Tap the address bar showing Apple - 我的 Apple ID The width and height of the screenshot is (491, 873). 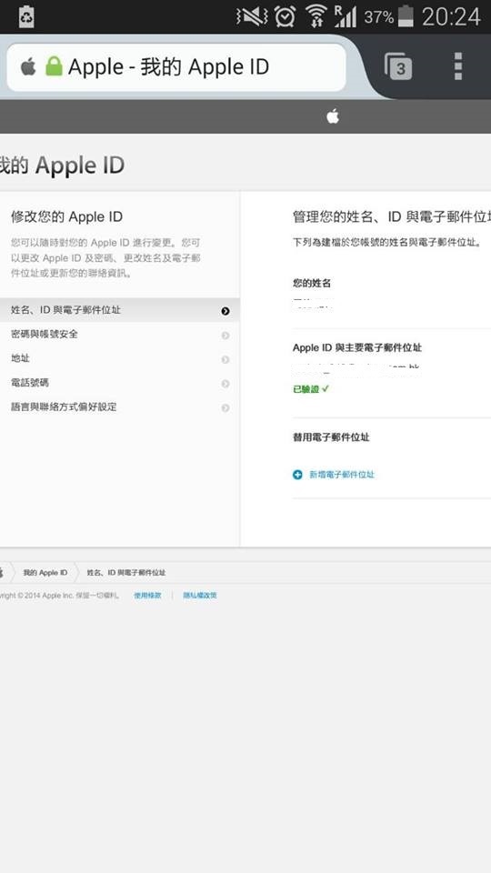coord(175,67)
